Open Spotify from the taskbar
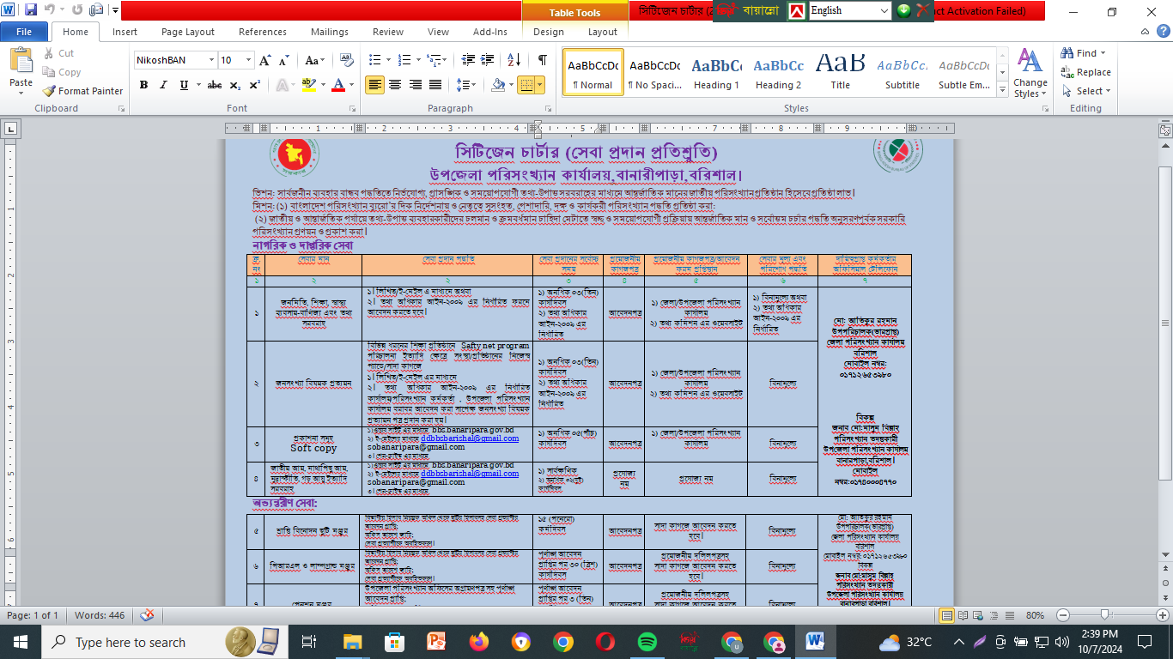The width and height of the screenshot is (1173, 659). [x=647, y=642]
